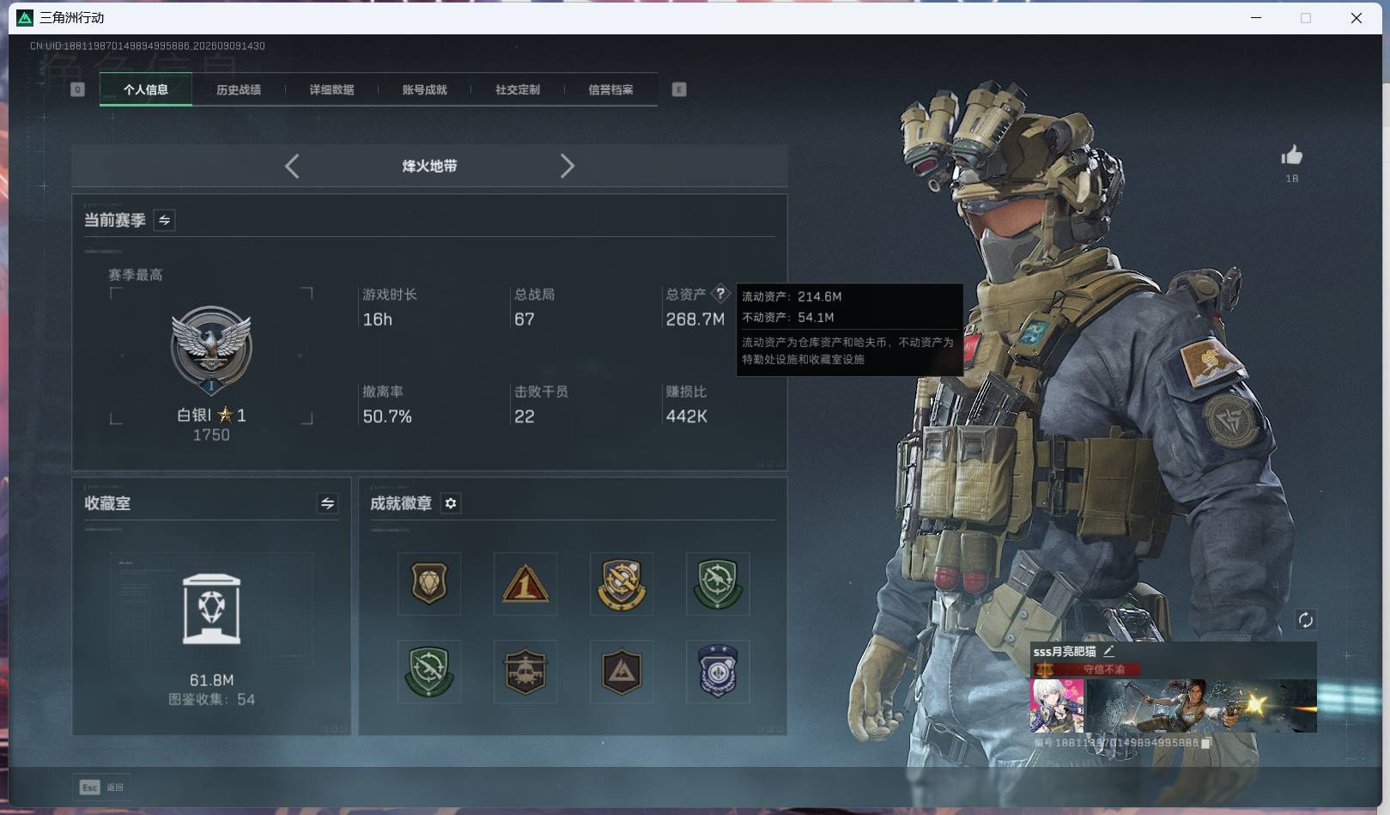The image size is (1390, 815).
Task: Select the blue and gold crossed-bullet badge
Action: [622, 584]
